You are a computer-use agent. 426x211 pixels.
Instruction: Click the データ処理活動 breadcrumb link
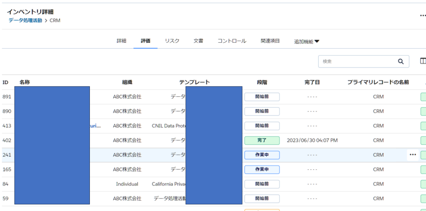click(x=25, y=20)
